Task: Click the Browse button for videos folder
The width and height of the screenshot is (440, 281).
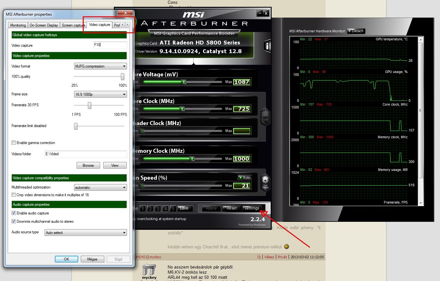Action: pyautogui.click(x=88, y=165)
